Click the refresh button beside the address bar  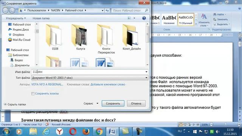[107, 11]
